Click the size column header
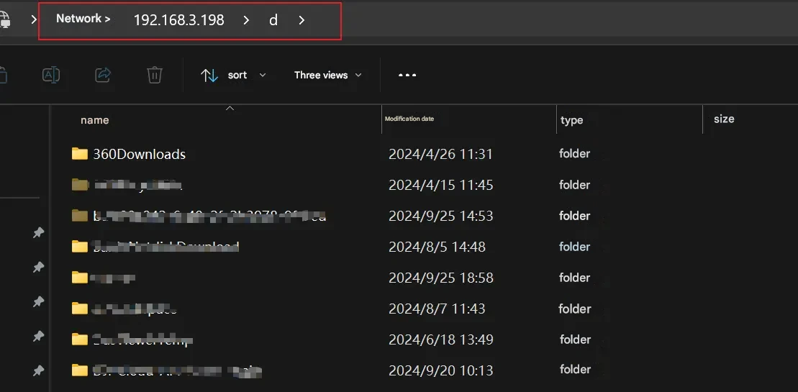 (x=724, y=119)
